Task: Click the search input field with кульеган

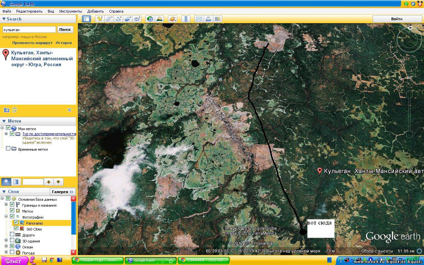Action: 29,29
